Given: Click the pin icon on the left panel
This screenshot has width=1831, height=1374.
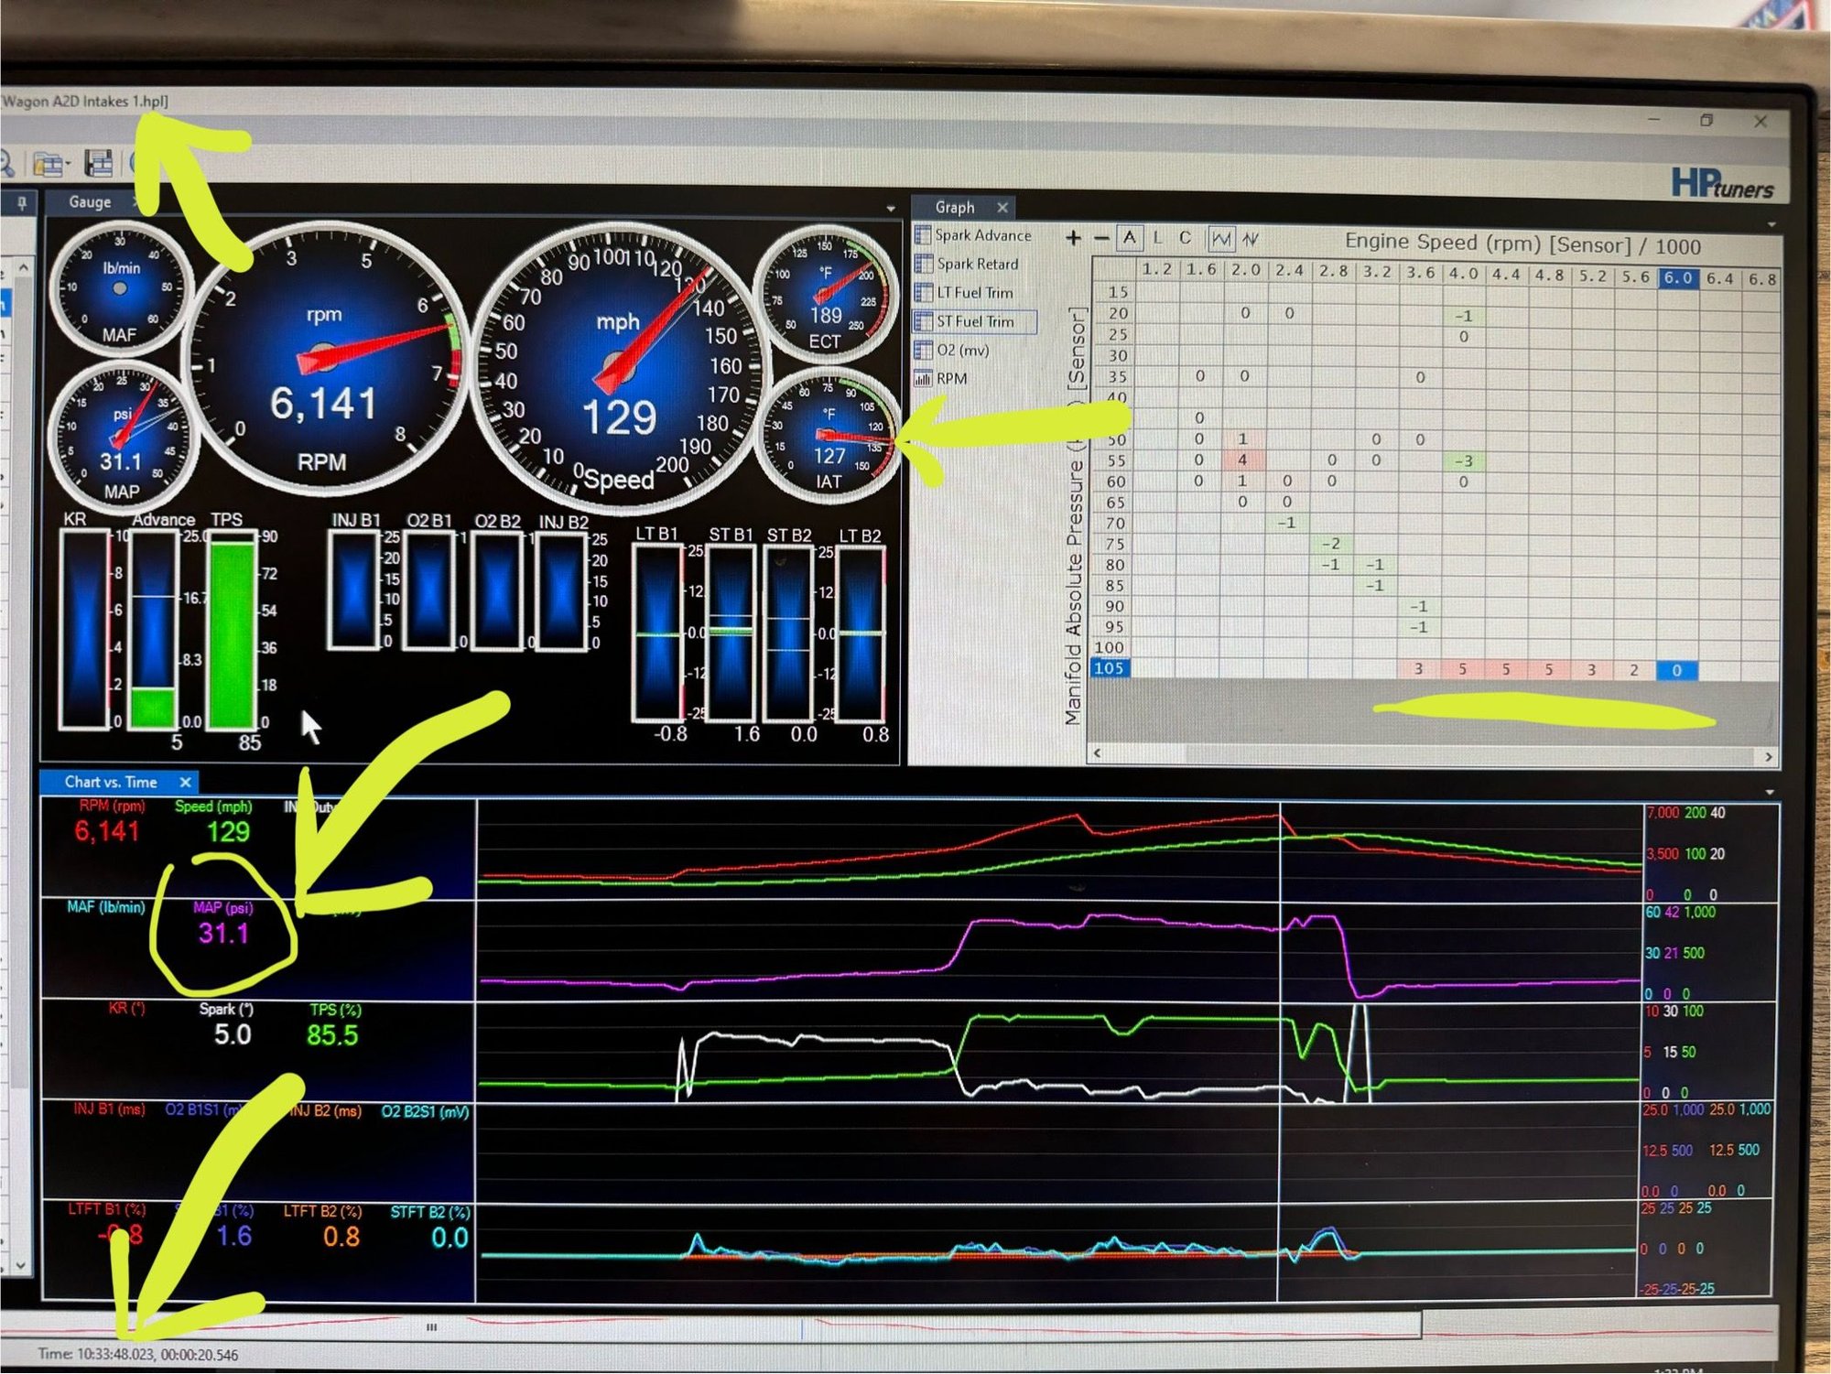Looking at the screenshot, I should pyautogui.click(x=22, y=202).
